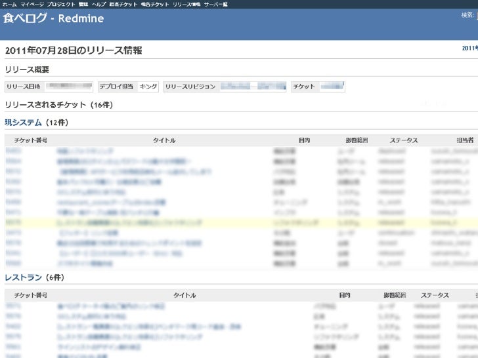Click the 検索 search label
Image resolution: width=478 pixels, height=358 pixels.
467,15
